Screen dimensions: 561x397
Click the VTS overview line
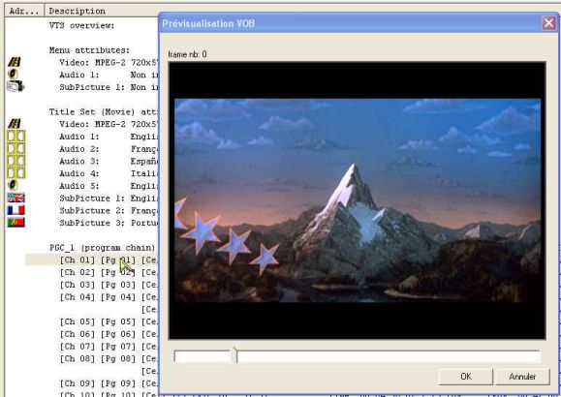click(x=82, y=25)
